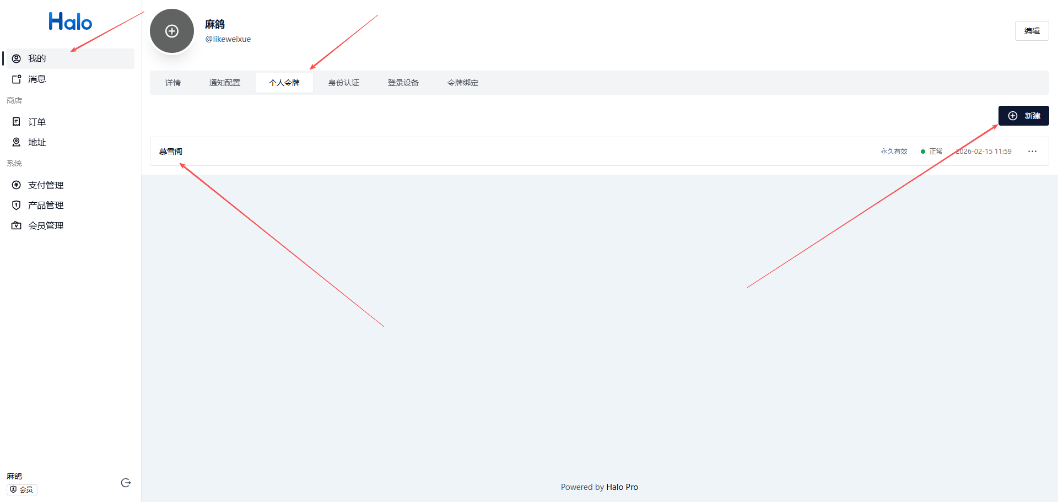The image size is (1058, 502).
Task: Open 产品管理 product management
Action: point(46,205)
